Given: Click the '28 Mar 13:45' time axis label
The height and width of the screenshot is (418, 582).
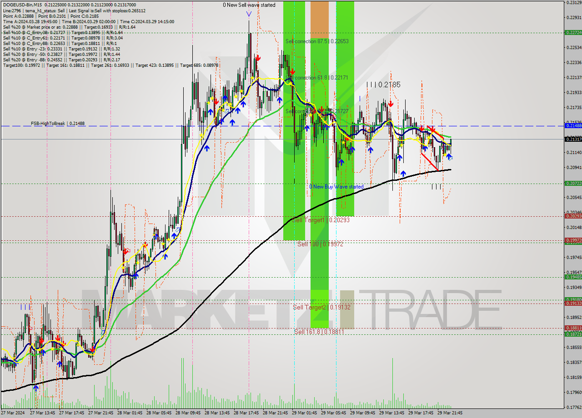Looking at the screenshot, I should tap(217, 413).
